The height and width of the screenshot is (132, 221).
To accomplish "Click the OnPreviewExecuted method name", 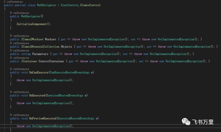I will pos(42,119).
